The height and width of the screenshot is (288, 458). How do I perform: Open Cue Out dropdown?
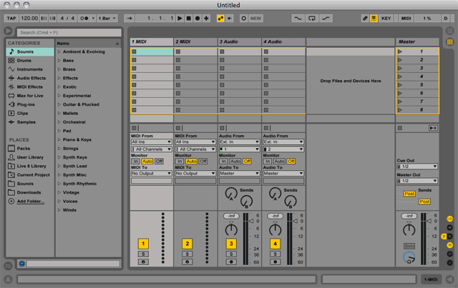(x=417, y=167)
